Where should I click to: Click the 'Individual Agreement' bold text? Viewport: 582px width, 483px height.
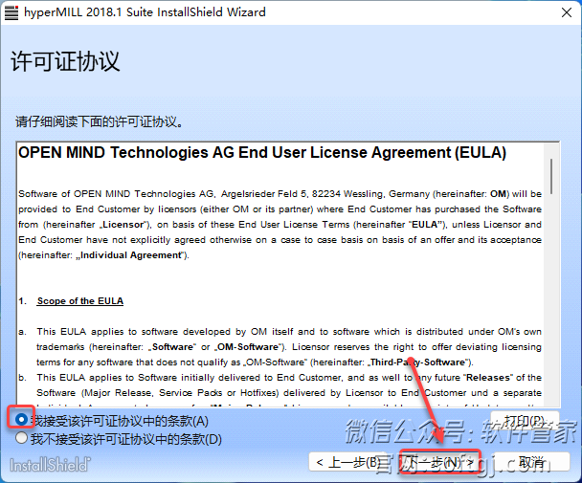tap(130, 255)
